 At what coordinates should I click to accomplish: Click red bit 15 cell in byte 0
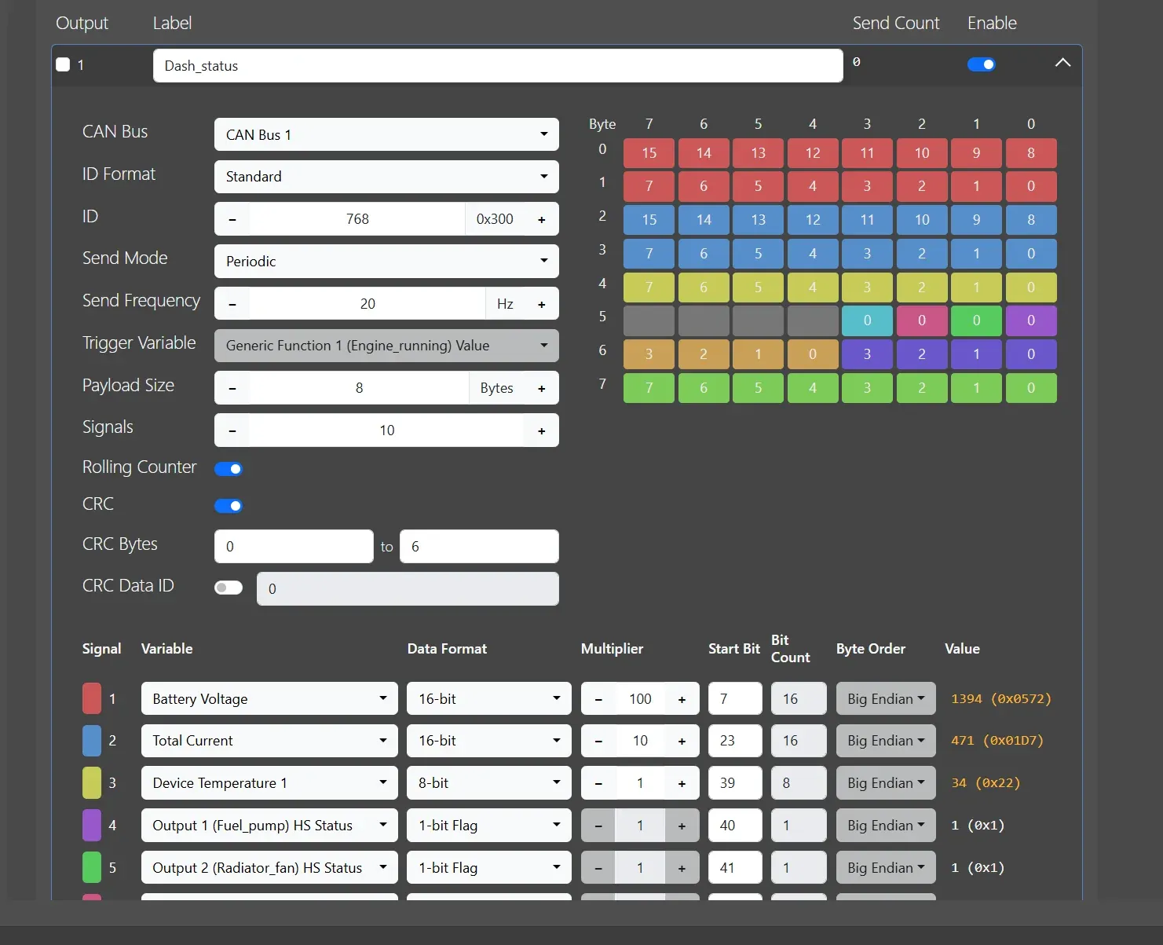[649, 153]
